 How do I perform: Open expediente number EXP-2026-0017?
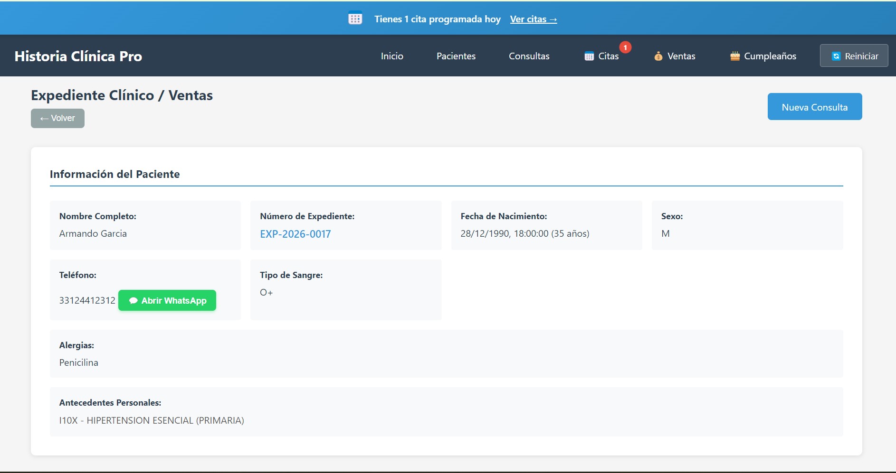[295, 234]
